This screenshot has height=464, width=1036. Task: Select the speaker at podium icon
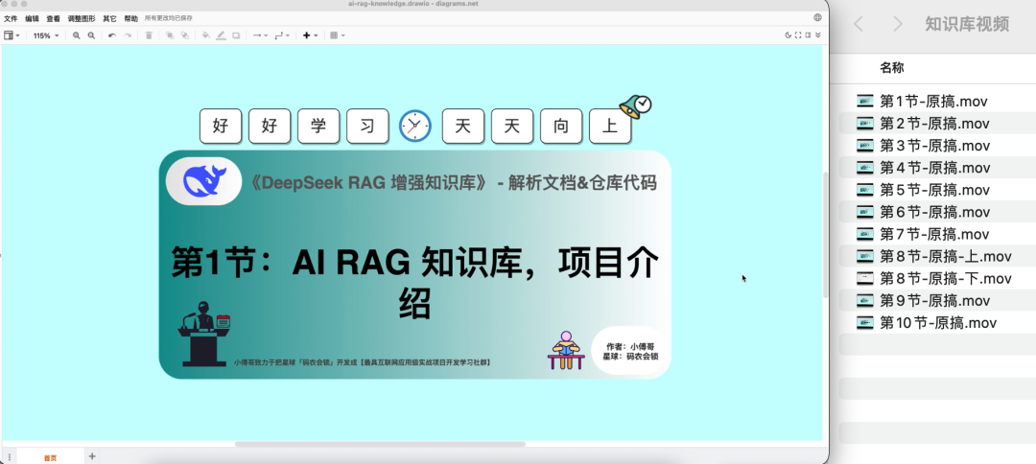pos(203,334)
